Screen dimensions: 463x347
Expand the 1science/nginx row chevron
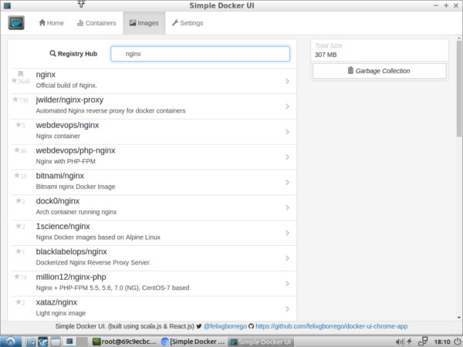point(287,233)
